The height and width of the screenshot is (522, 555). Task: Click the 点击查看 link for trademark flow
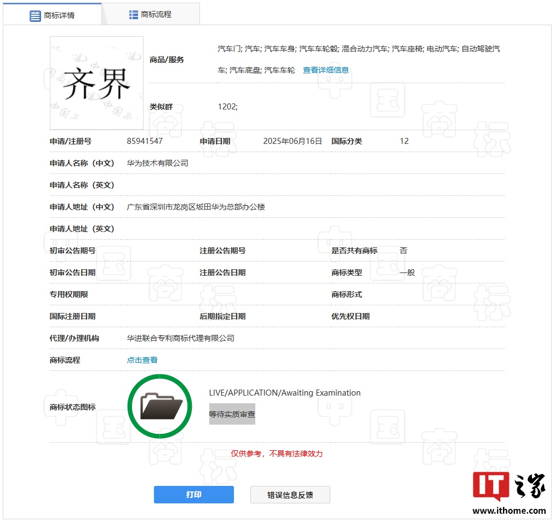(x=142, y=360)
